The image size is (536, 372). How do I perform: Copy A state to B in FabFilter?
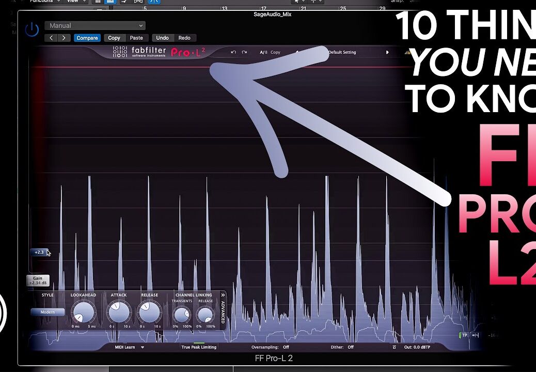coord(275,52)
